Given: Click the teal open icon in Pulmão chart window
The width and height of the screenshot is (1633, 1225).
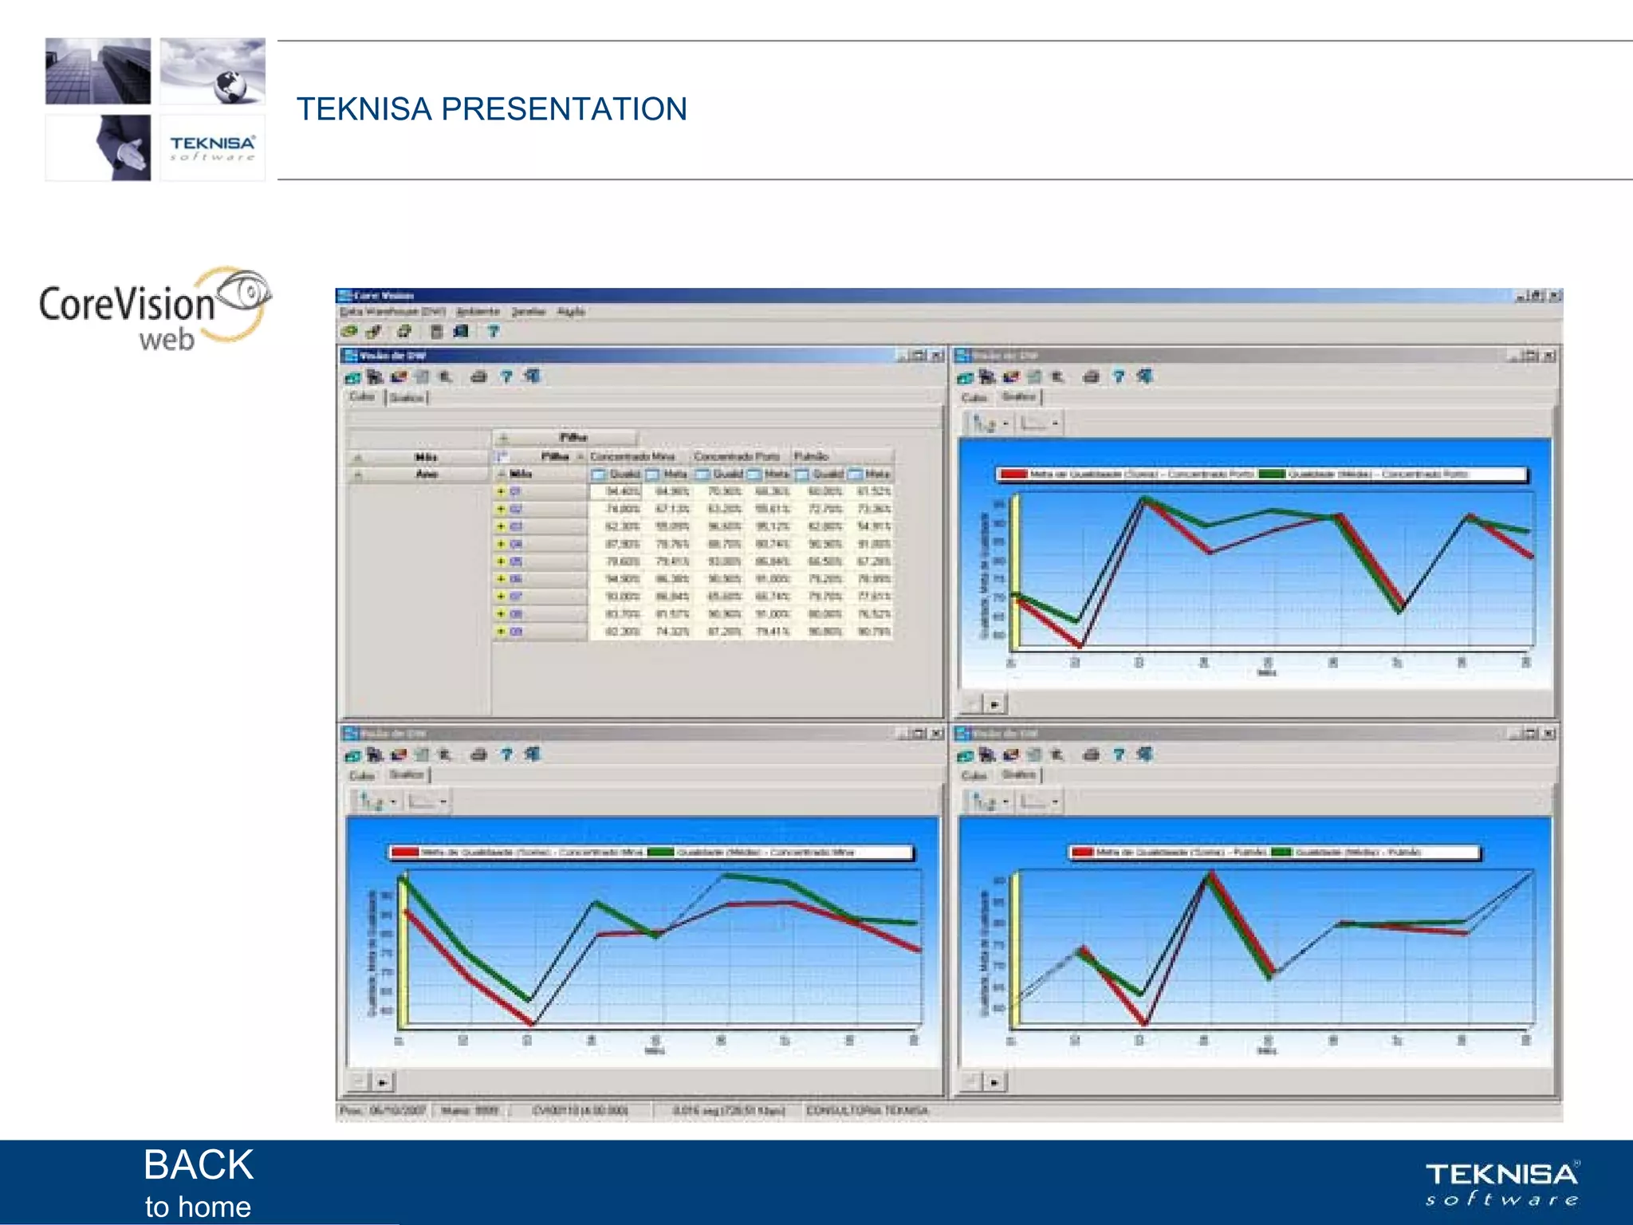Looking at the screenshot, I should point(965,755).
